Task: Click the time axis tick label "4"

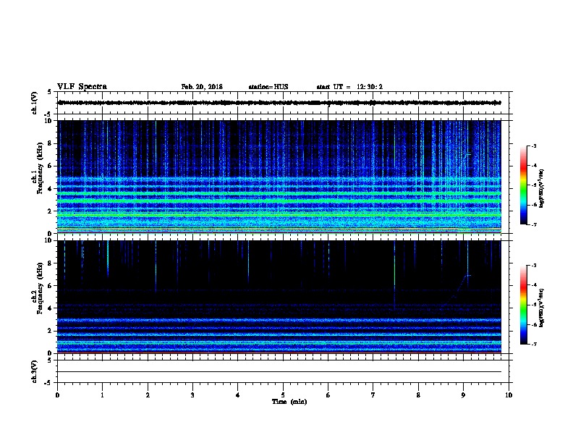Action: [238, 395]
